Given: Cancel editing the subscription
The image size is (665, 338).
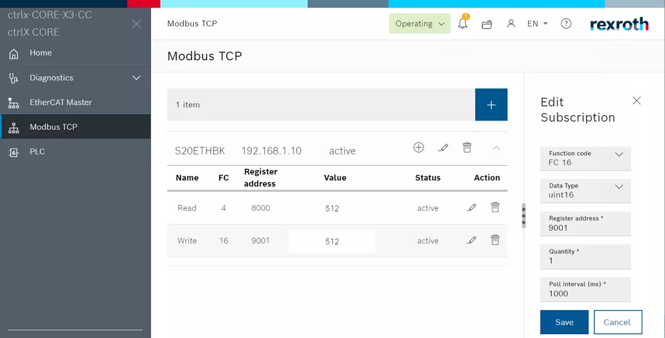Looking at the screenshot, I should [x=617, y=322].
